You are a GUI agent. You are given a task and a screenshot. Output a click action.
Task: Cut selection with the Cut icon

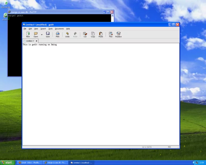(x=85, y=35)
